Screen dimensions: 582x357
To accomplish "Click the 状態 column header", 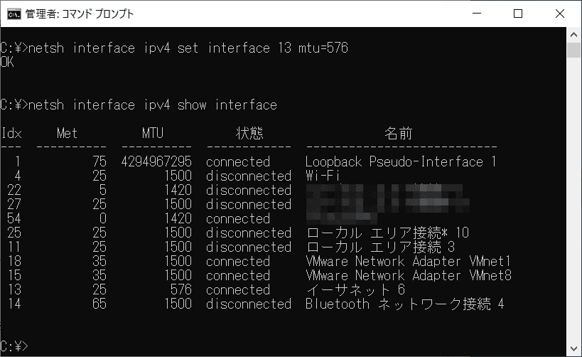I will coord(249,133).
